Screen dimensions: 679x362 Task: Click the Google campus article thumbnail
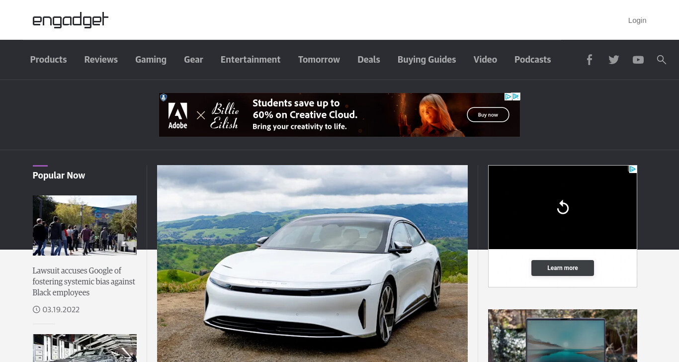tap(85, 225)
